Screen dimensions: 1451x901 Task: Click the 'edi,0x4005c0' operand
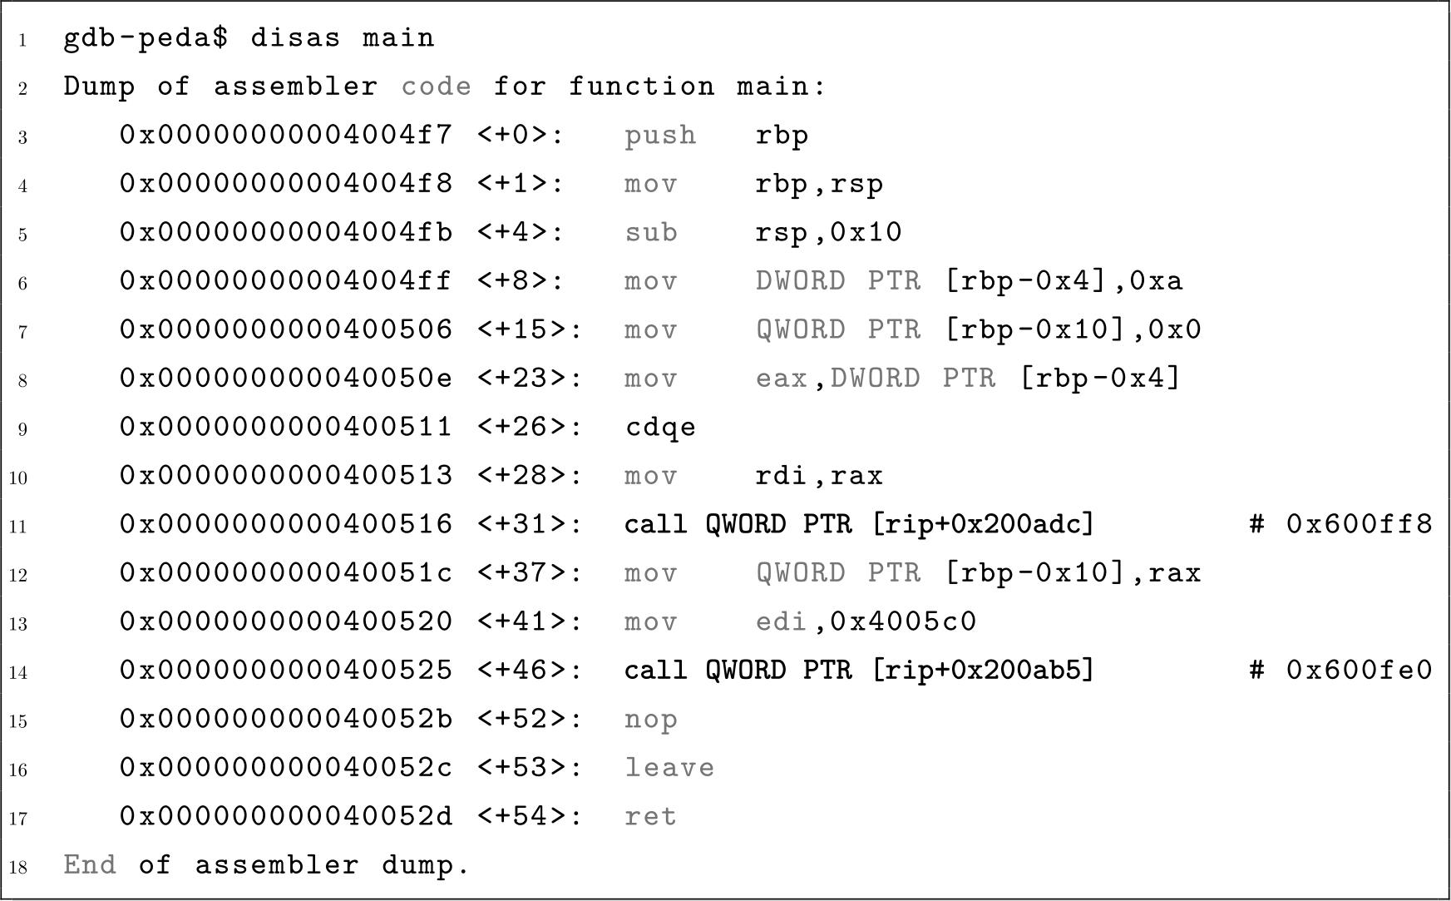point(866,621)
